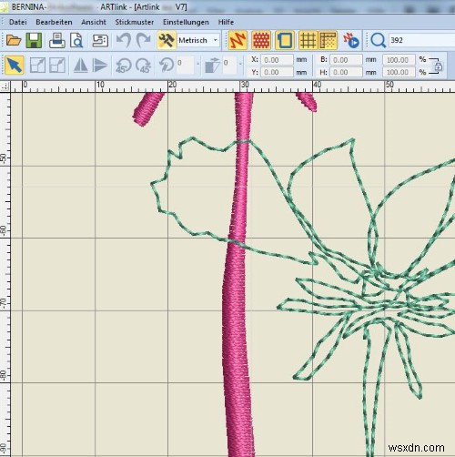Open a design with the folder icon

(x=14, y=40)
